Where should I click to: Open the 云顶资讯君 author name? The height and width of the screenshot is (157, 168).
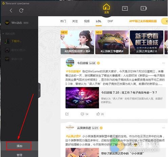click(84, 128)
